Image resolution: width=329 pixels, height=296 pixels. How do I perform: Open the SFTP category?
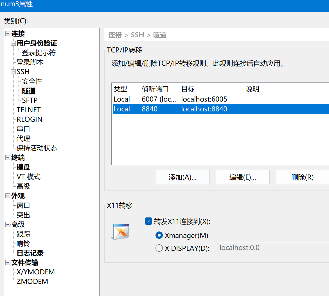[x=30, y=100]
